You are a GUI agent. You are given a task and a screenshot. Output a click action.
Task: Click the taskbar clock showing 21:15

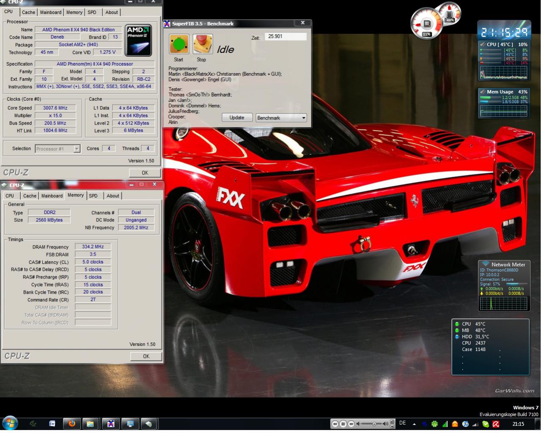(x=518, y=424)
